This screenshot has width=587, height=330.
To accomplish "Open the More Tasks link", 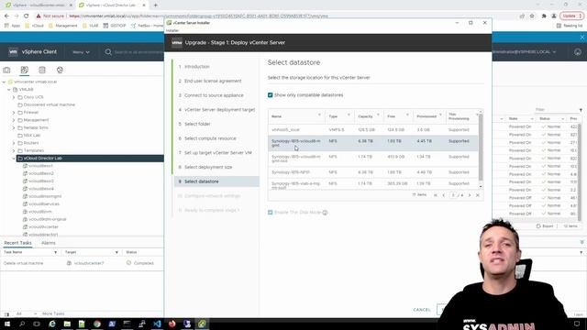I will tap(53, 313).
